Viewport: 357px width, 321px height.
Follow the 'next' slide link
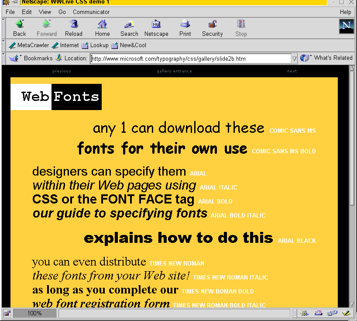tap(292, 71)
